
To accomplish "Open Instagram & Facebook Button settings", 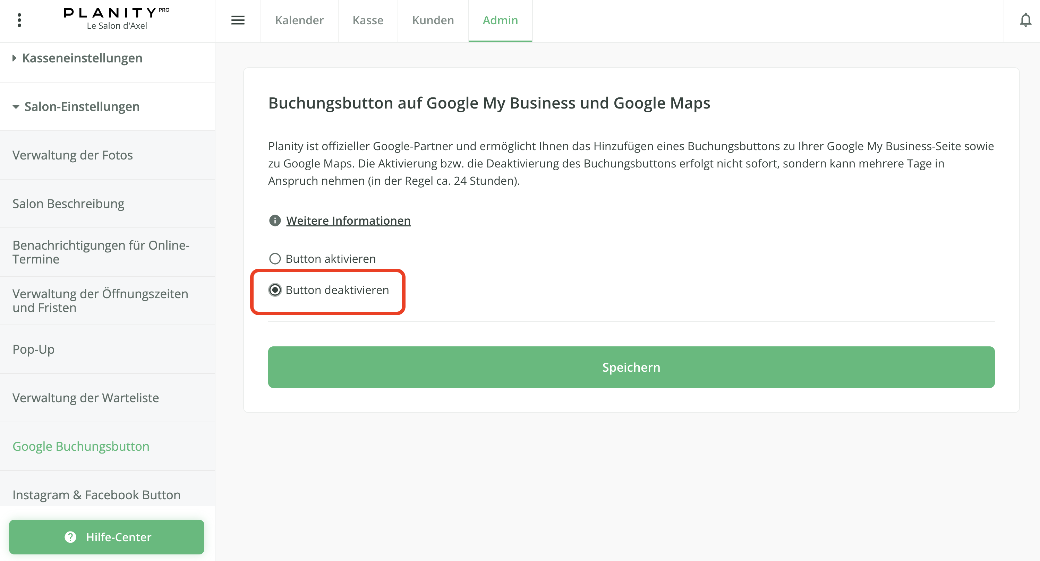I will tap(96, 494).
